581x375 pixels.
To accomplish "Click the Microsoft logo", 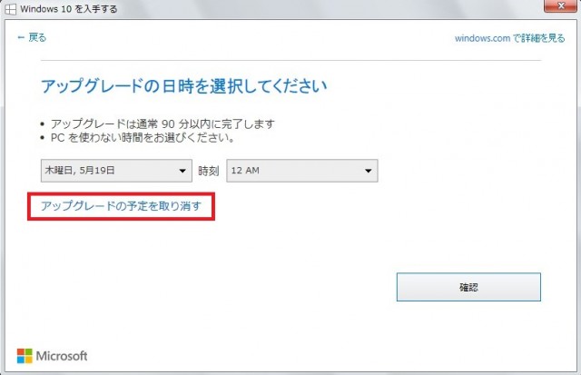I will (x=53, y=356).
